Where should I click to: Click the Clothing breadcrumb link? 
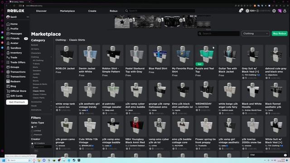[x=60, y=40]
